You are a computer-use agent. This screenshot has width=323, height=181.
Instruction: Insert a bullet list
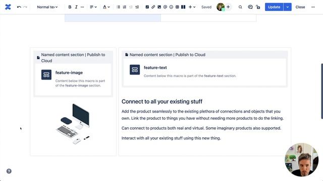(x=118, y=7)
